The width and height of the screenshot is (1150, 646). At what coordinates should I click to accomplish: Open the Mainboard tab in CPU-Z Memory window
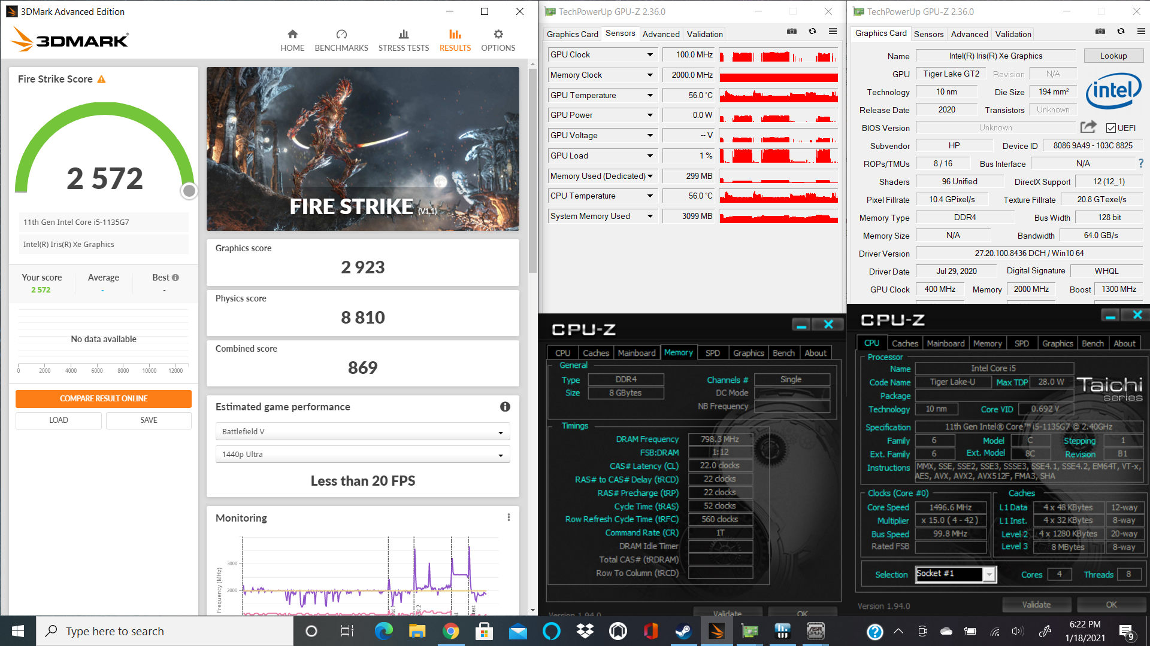(x=637, y=353)
